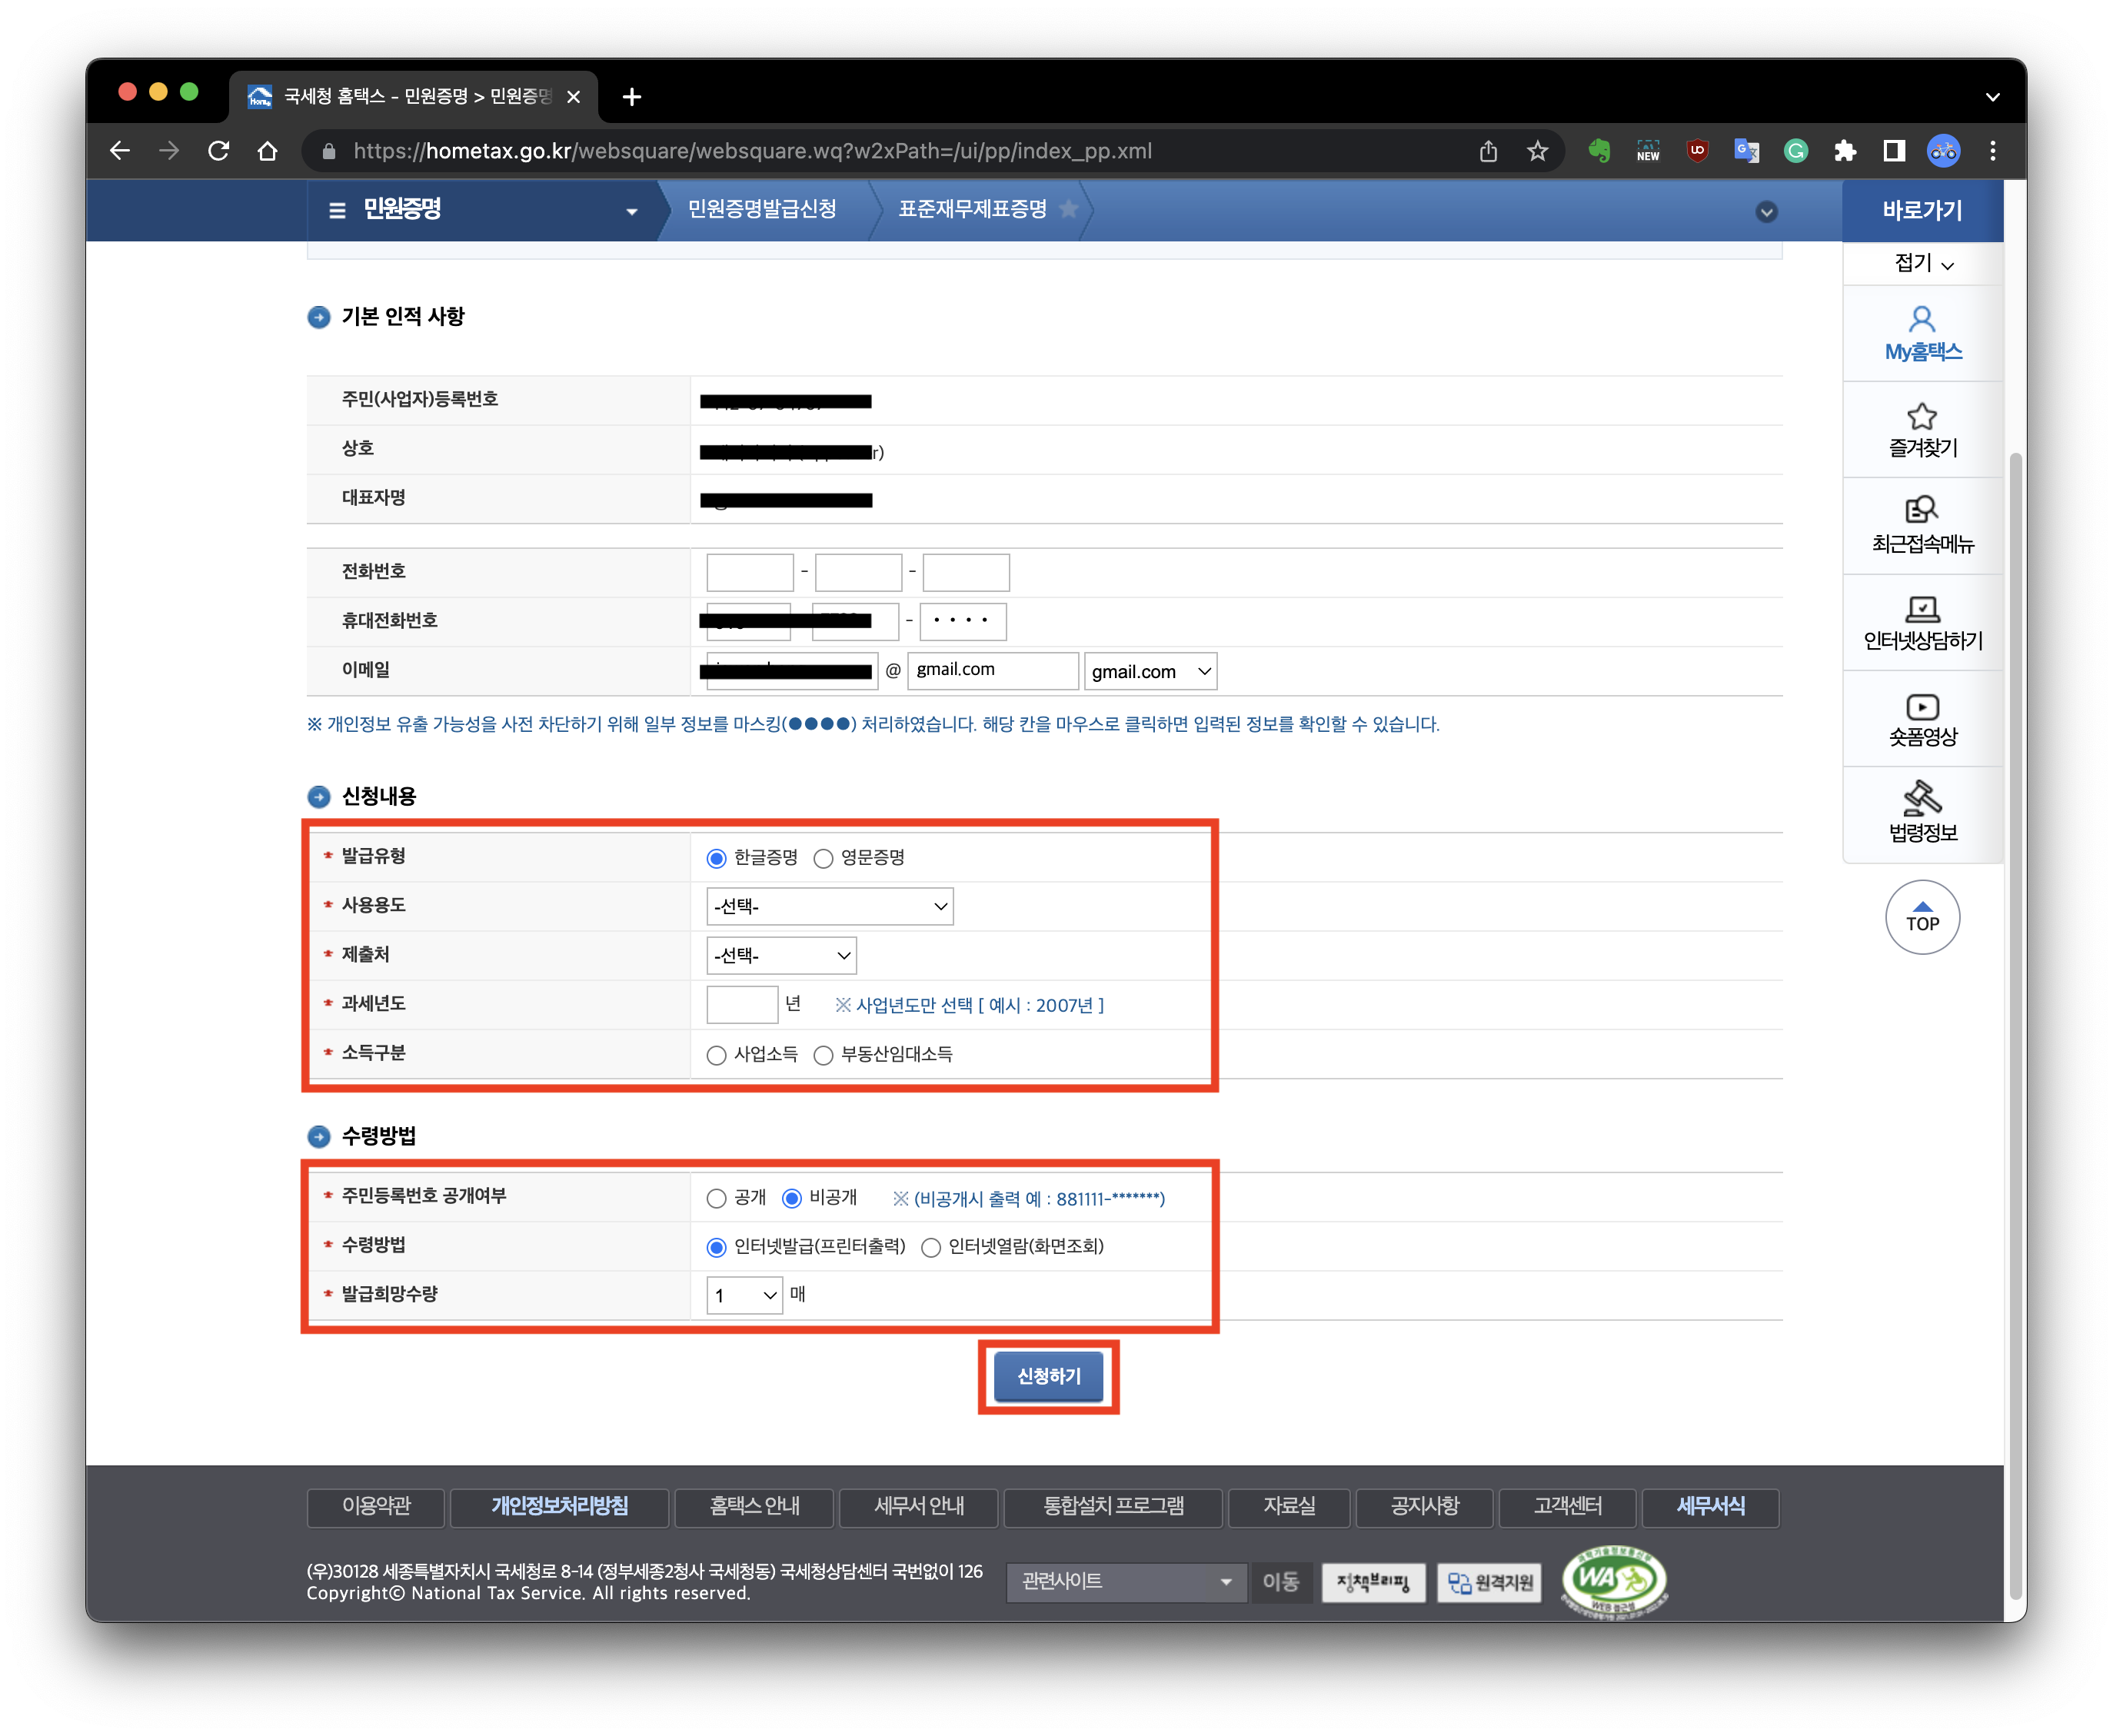Open 인터넷상담하기 laptop icon
The image size is (2113, 1736).
(x=1921, y=608)
